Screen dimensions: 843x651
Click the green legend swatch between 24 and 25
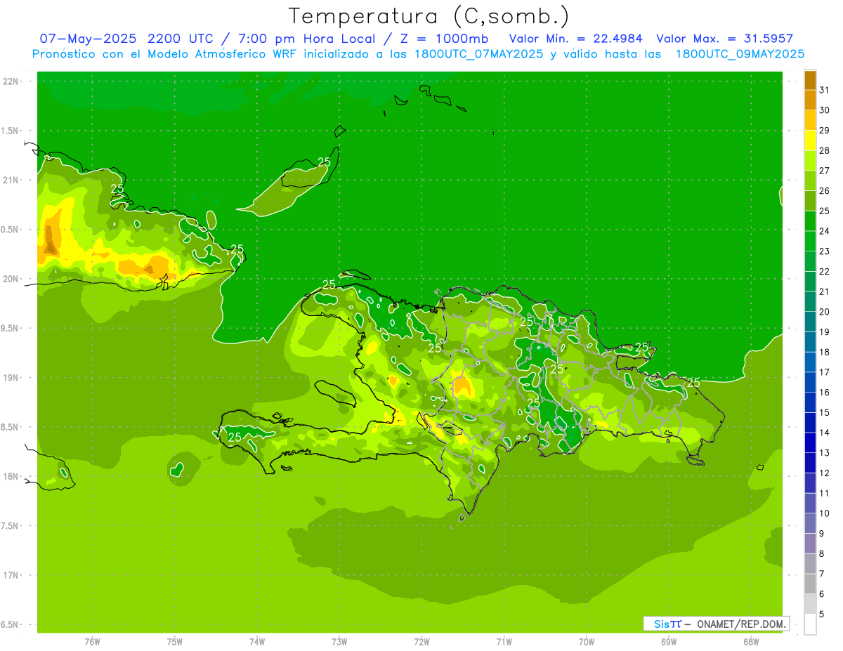[x=810, y=221]
